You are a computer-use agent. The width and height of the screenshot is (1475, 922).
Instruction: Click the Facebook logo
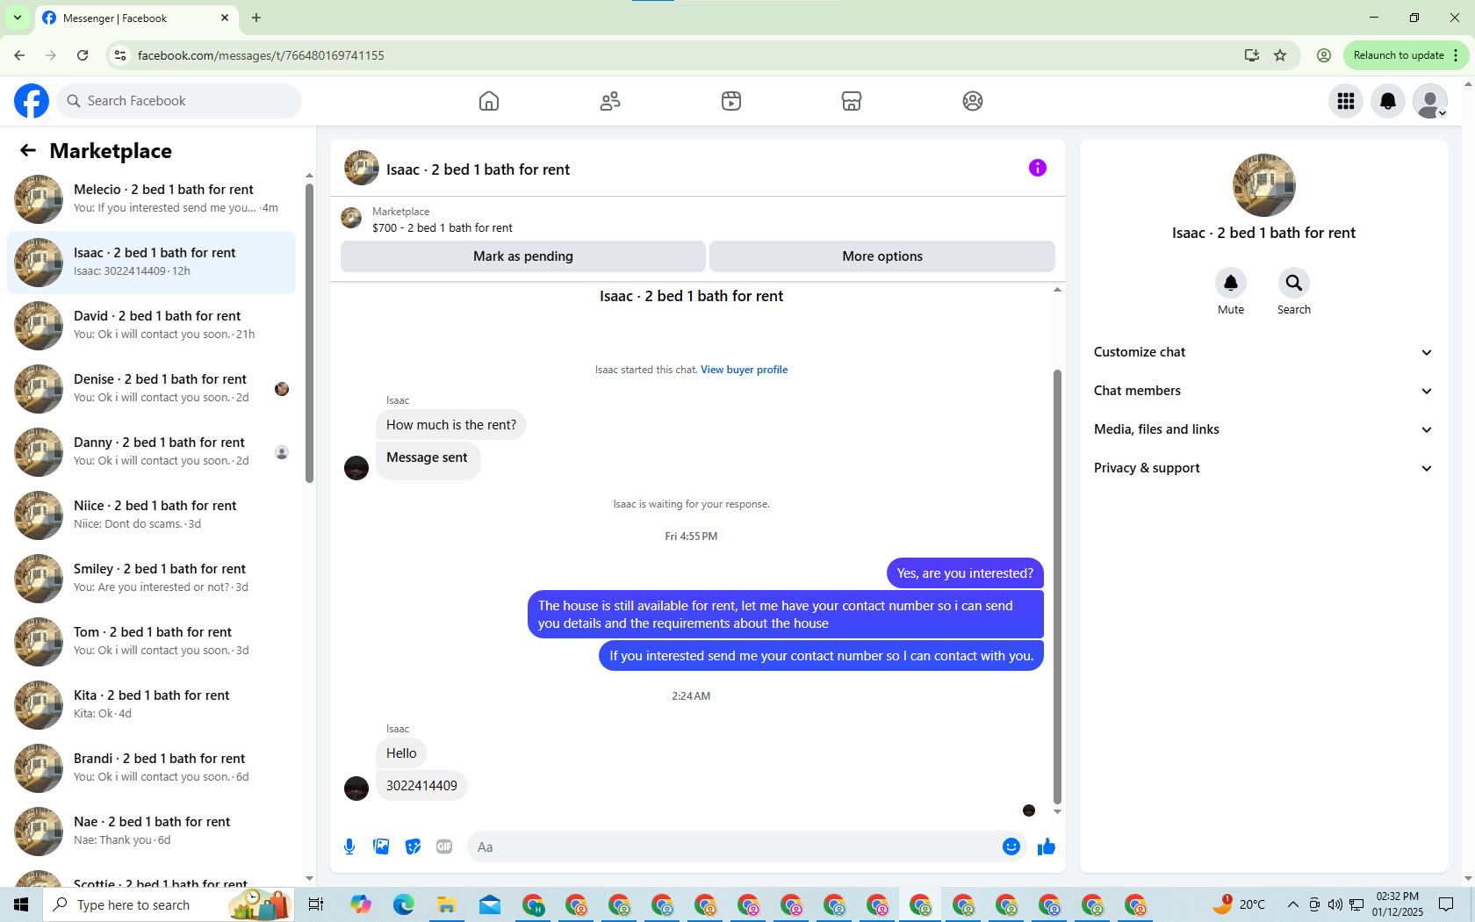click(32, 101)
